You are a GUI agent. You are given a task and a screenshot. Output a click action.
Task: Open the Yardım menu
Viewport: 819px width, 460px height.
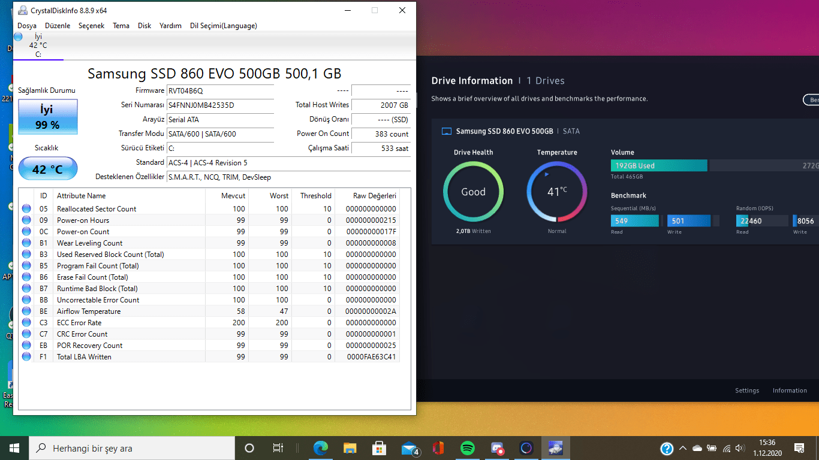pos(170,26)
